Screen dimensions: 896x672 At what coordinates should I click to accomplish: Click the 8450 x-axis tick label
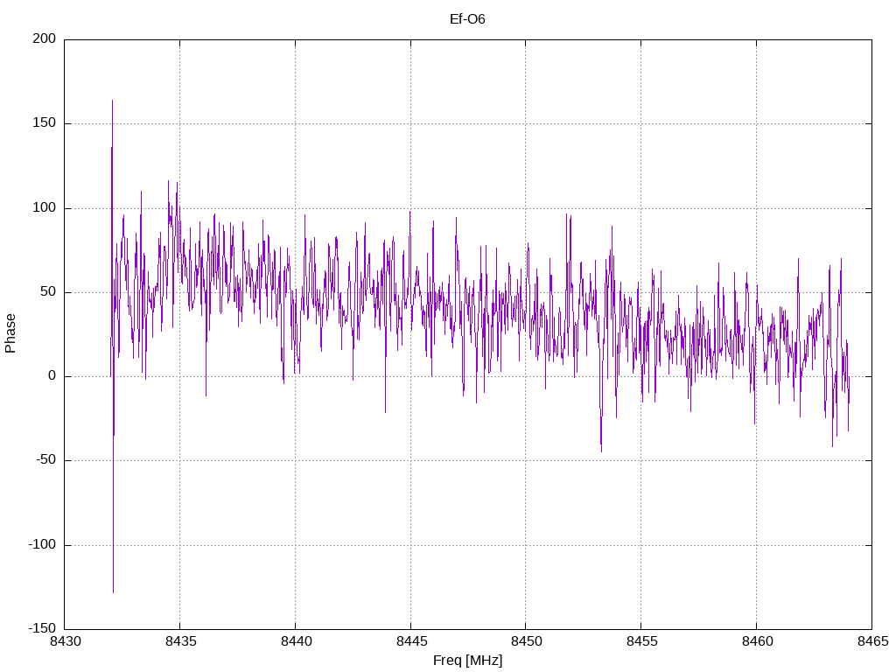click(x=526, y=641)
